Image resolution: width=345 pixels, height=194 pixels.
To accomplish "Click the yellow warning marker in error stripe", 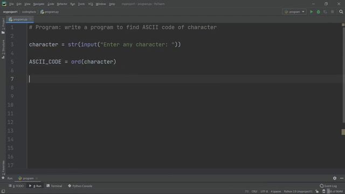I will click(343, 132).
